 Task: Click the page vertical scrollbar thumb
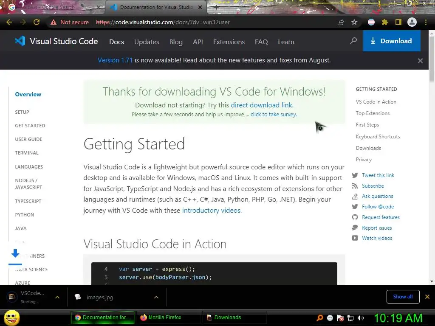point(432,59)
